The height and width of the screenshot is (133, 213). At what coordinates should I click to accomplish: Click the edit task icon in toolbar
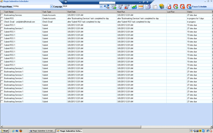coord(121,6)
